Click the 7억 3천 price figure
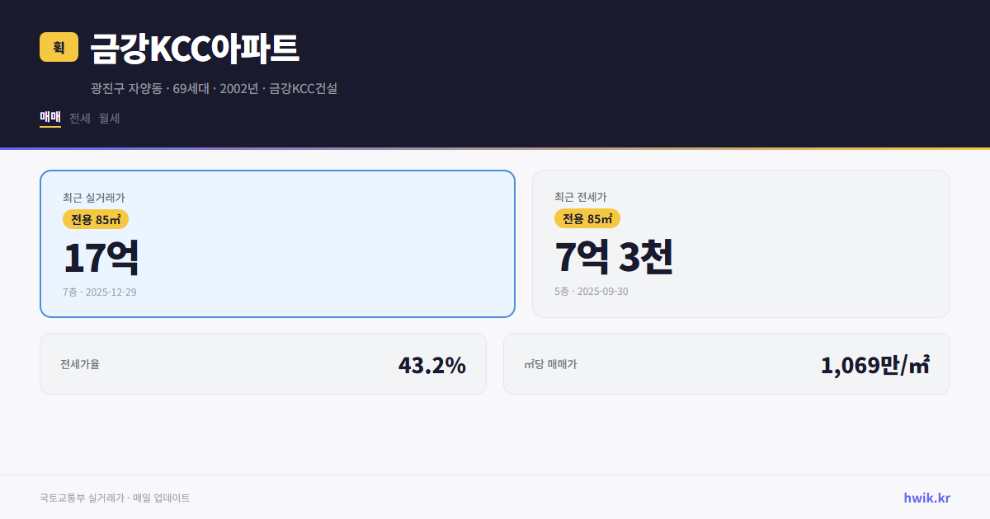 pos(615,256)
